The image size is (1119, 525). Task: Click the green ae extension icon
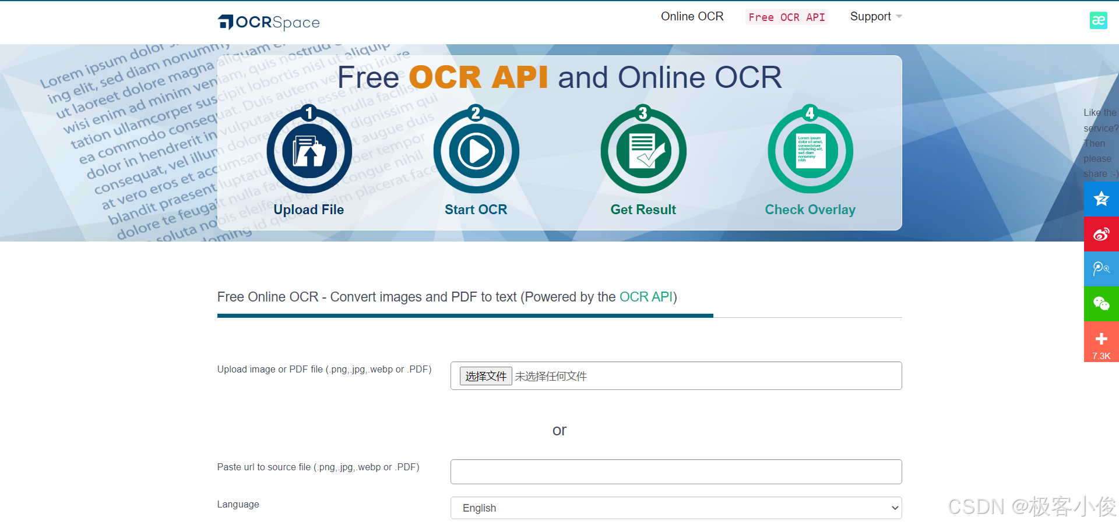click(x=1098, y=20)
